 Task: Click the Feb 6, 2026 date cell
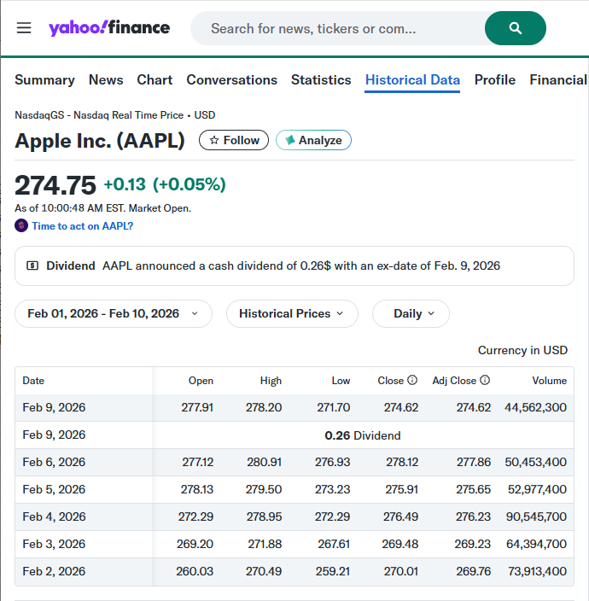[54, 462]
